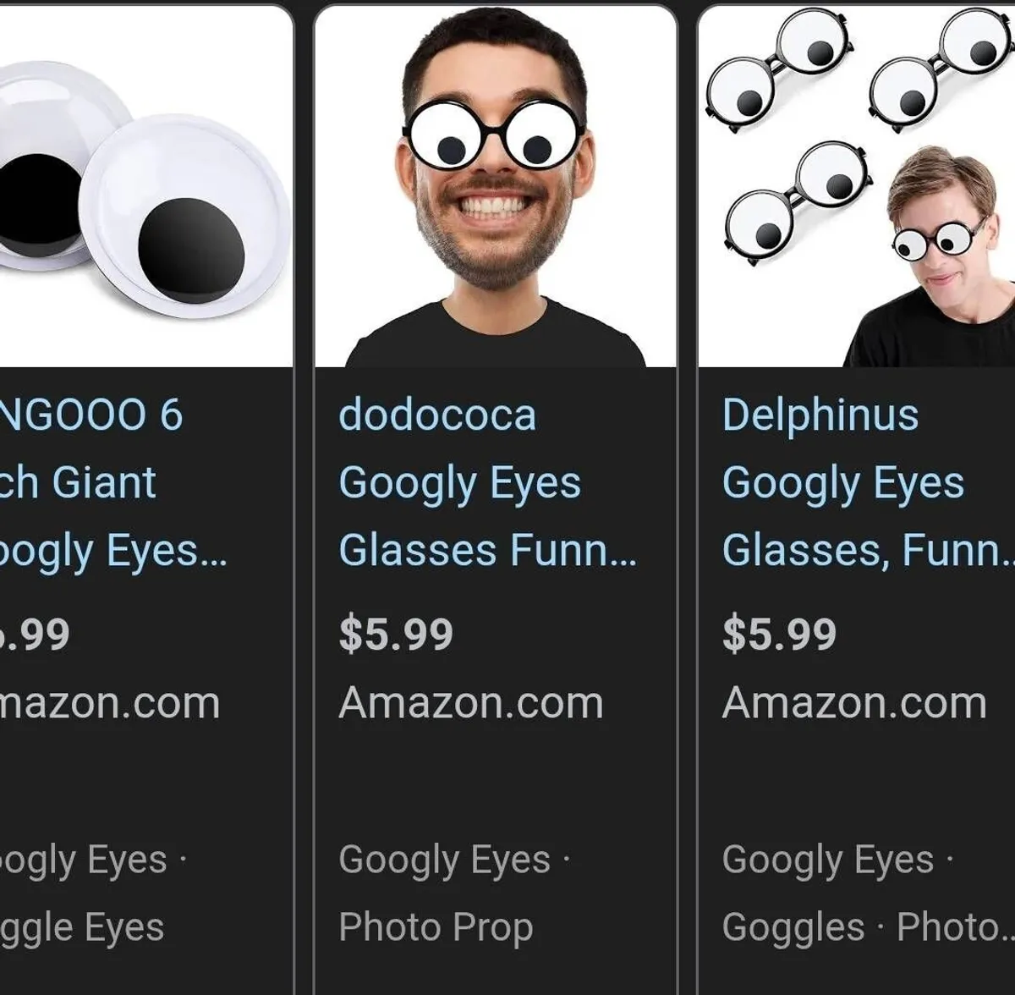1015x995 pixels.
Task: Click the Amazon.com seller on giant eyes card
Action: click(110, 703)
